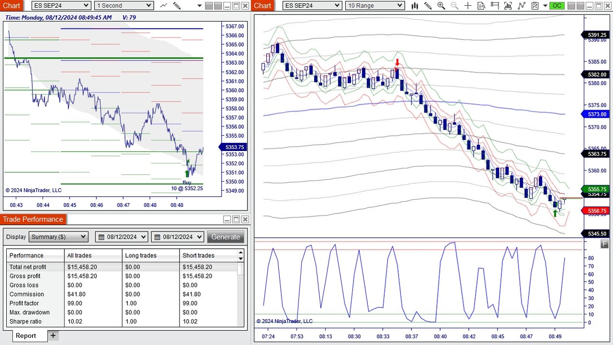Click 5353.75 current price marker on left chart
The image size is (613, 345).
(x=233, y=148)
